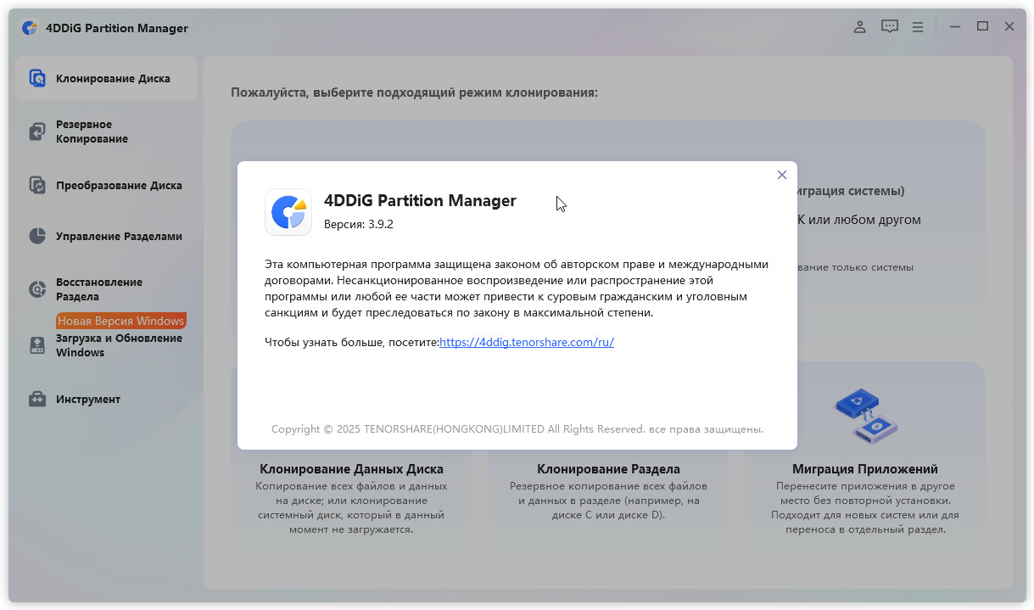Click the Disk Cloning sidebar icon
The height and width of the screenshot is (610, 1034).
click(x=37, y=79)
